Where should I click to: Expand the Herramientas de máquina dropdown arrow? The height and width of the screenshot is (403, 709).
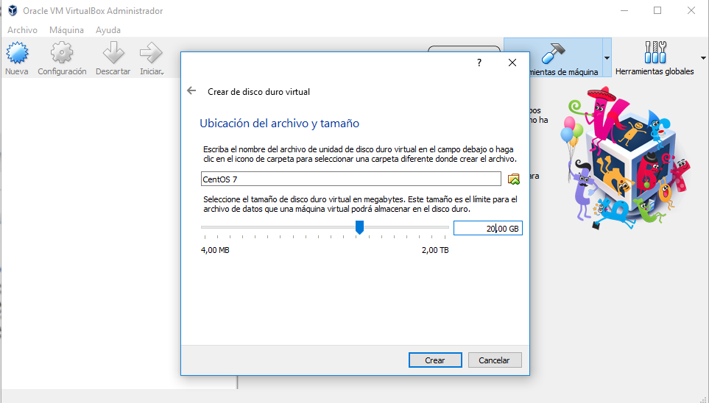[607, 58]
